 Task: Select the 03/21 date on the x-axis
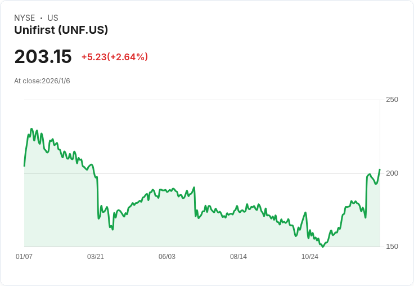96,257
